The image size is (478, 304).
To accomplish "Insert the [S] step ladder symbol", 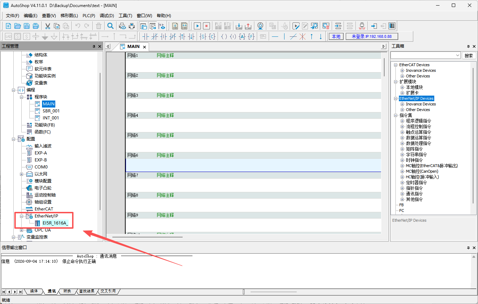I will click(203, 36).
